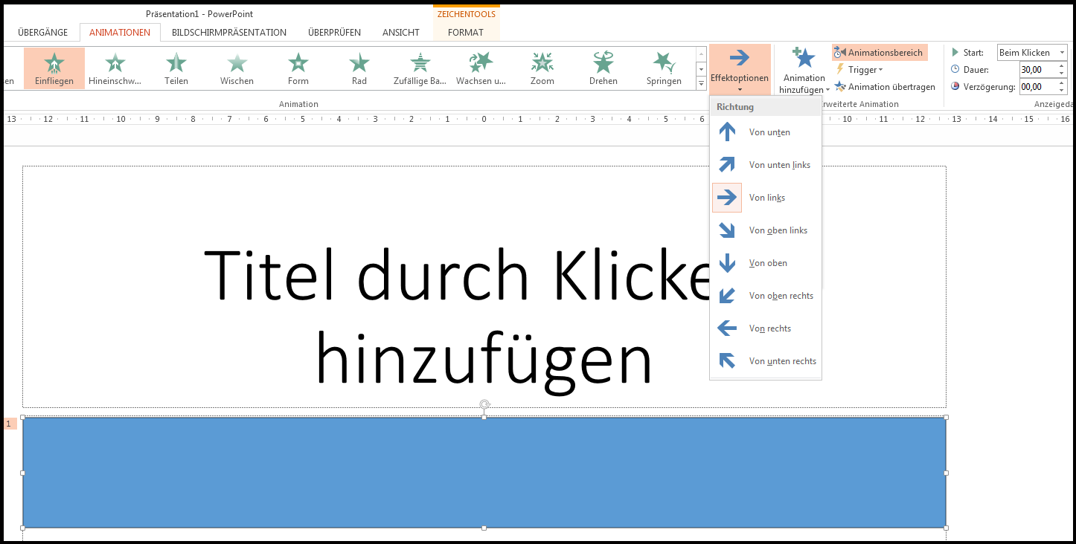This screenshot has width=1076, height=544.
Task: Choose the Rad animation
Action: tap(359, 68)
